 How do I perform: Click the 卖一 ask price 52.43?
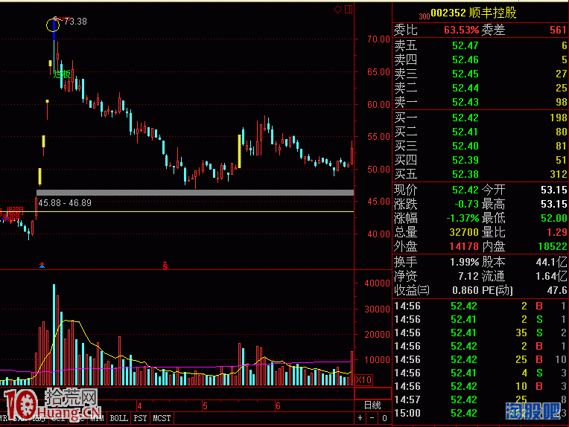point(465,101)
